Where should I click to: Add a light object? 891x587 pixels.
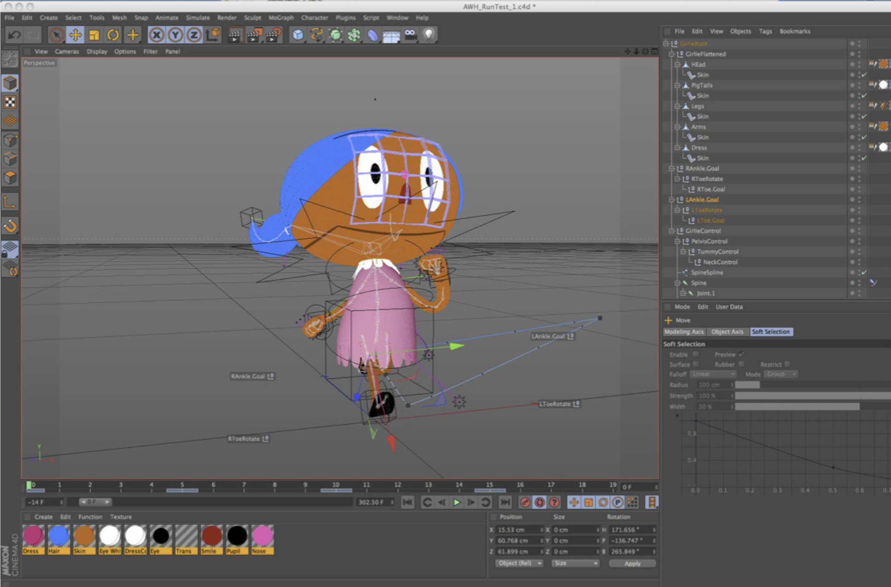pyautogui.click(x=429, y=35)
